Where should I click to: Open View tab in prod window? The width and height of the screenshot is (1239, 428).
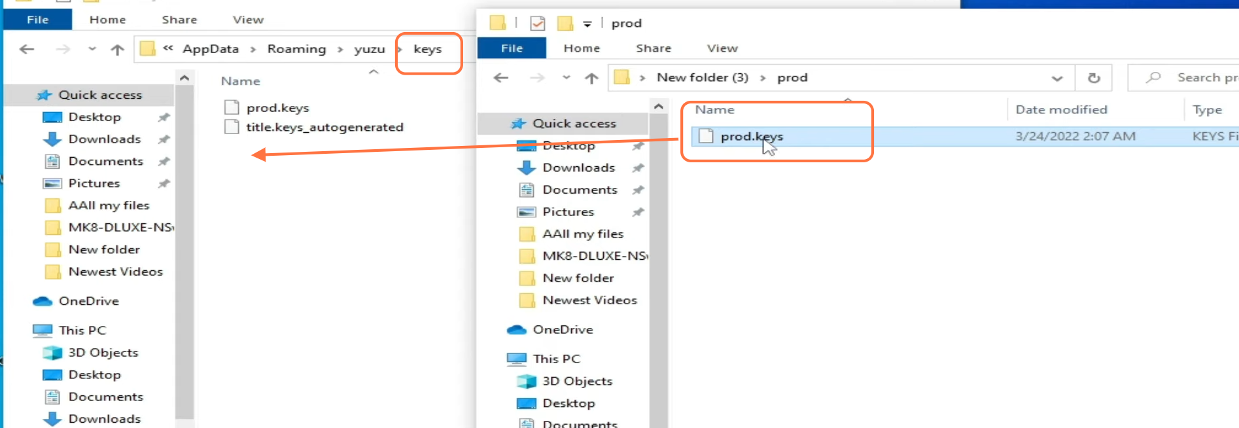(722, 48)
